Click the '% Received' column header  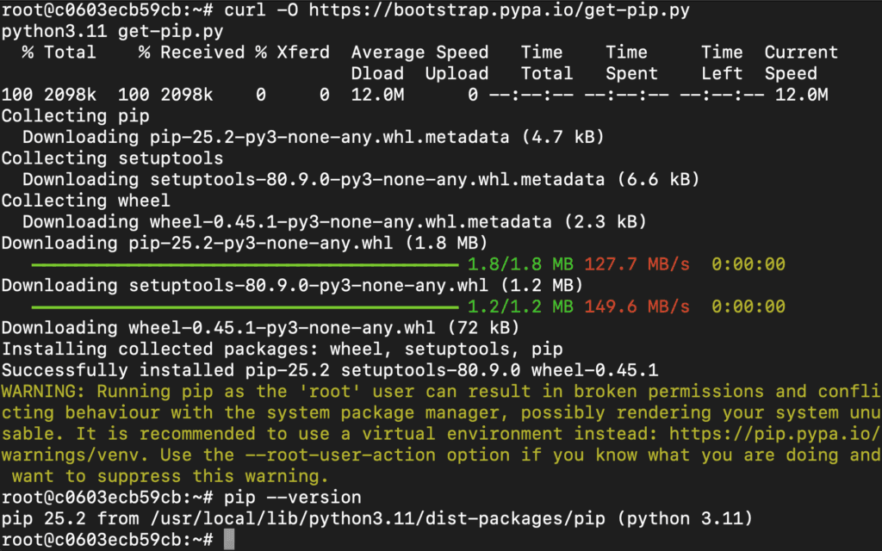(x=191, y=53)
